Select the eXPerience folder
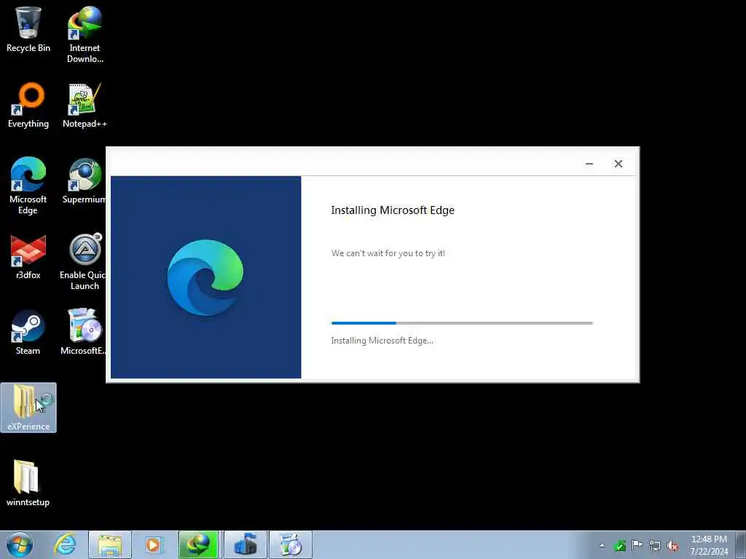This screenshot has width=746, height=559. tap(28, 408)
